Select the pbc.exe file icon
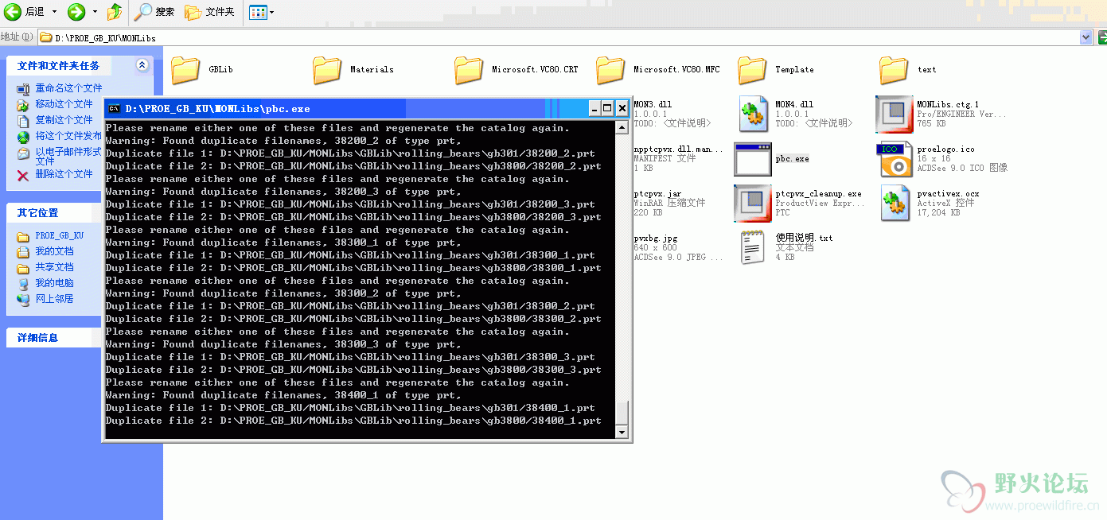The image size is (1107, 520). [x=752, y=159]
